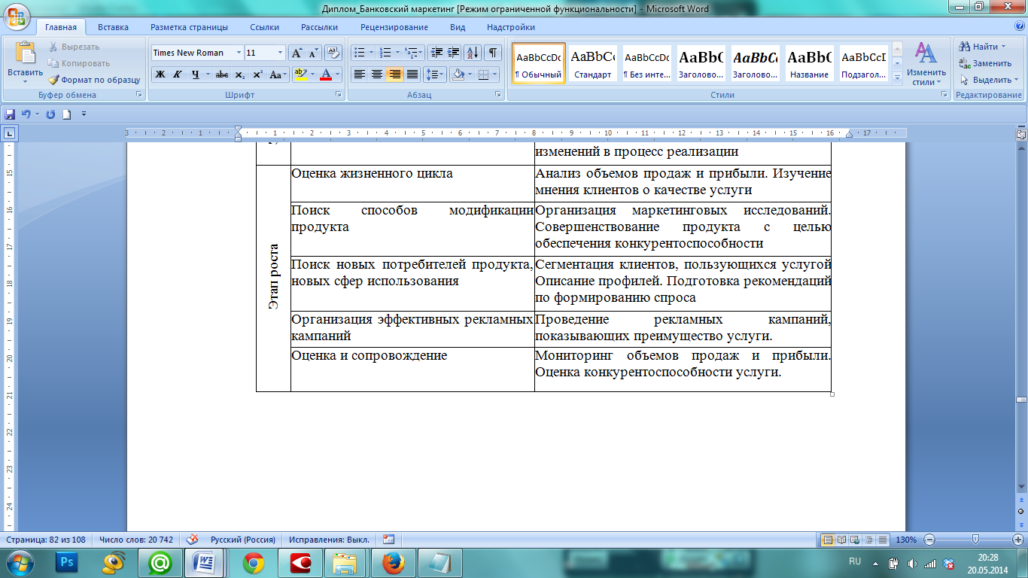Click the Paste (Вставить) clipboard icon

click(25, 53)
